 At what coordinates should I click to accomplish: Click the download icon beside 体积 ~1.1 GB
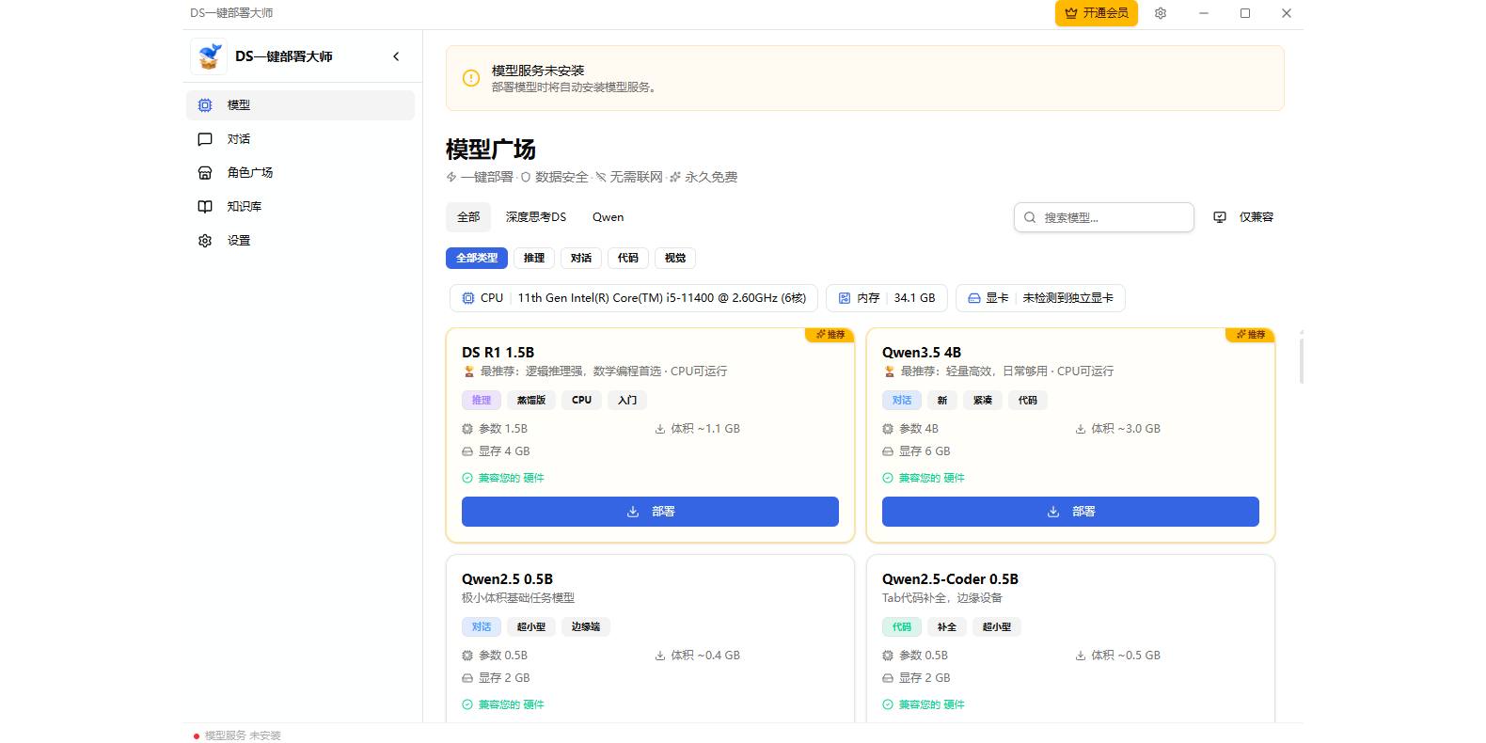[660, 429]
